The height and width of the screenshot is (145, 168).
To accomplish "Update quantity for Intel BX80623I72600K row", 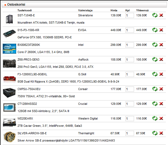I will pos(155,45).
